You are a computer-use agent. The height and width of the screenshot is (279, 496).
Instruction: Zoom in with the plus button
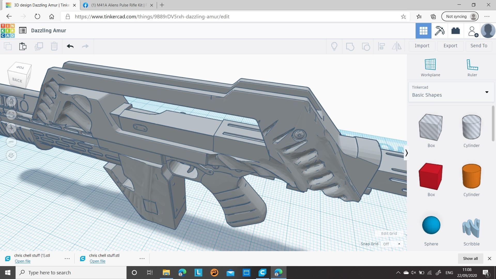coord(11,128)
